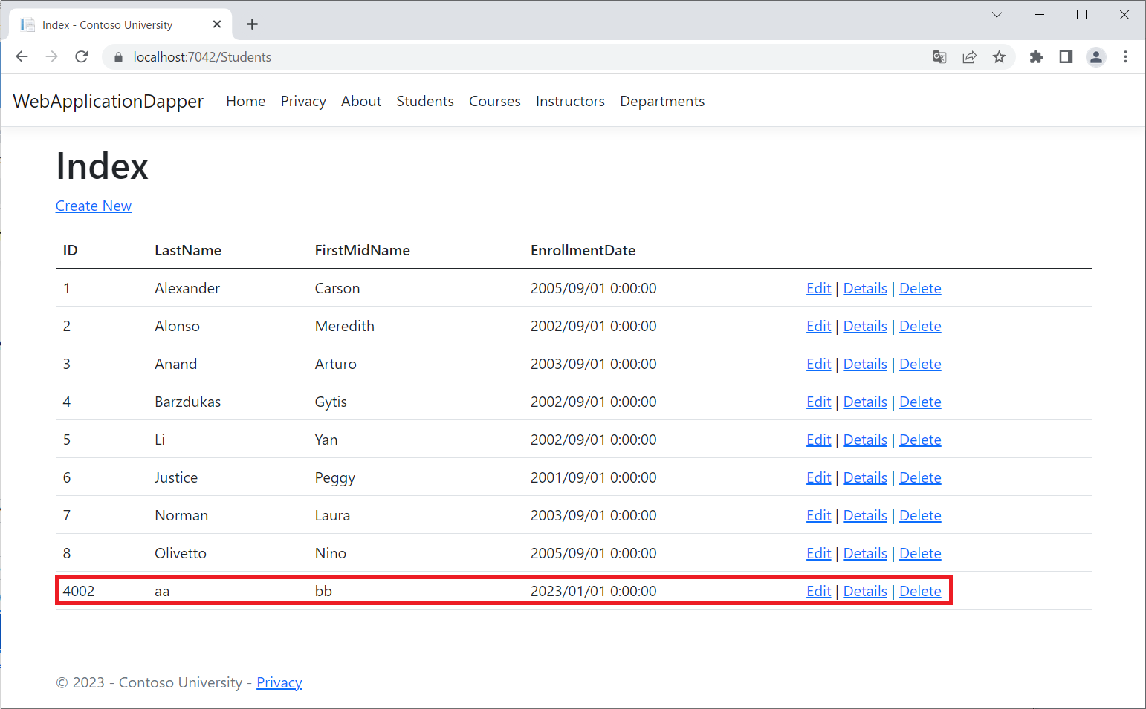Screen dimensions: 1146x709
Task: Open the Instructors nav item
Action: pyautogui.click(x=570, y=101)
